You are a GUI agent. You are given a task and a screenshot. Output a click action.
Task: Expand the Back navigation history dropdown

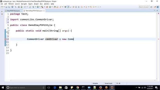click(96, 7)
